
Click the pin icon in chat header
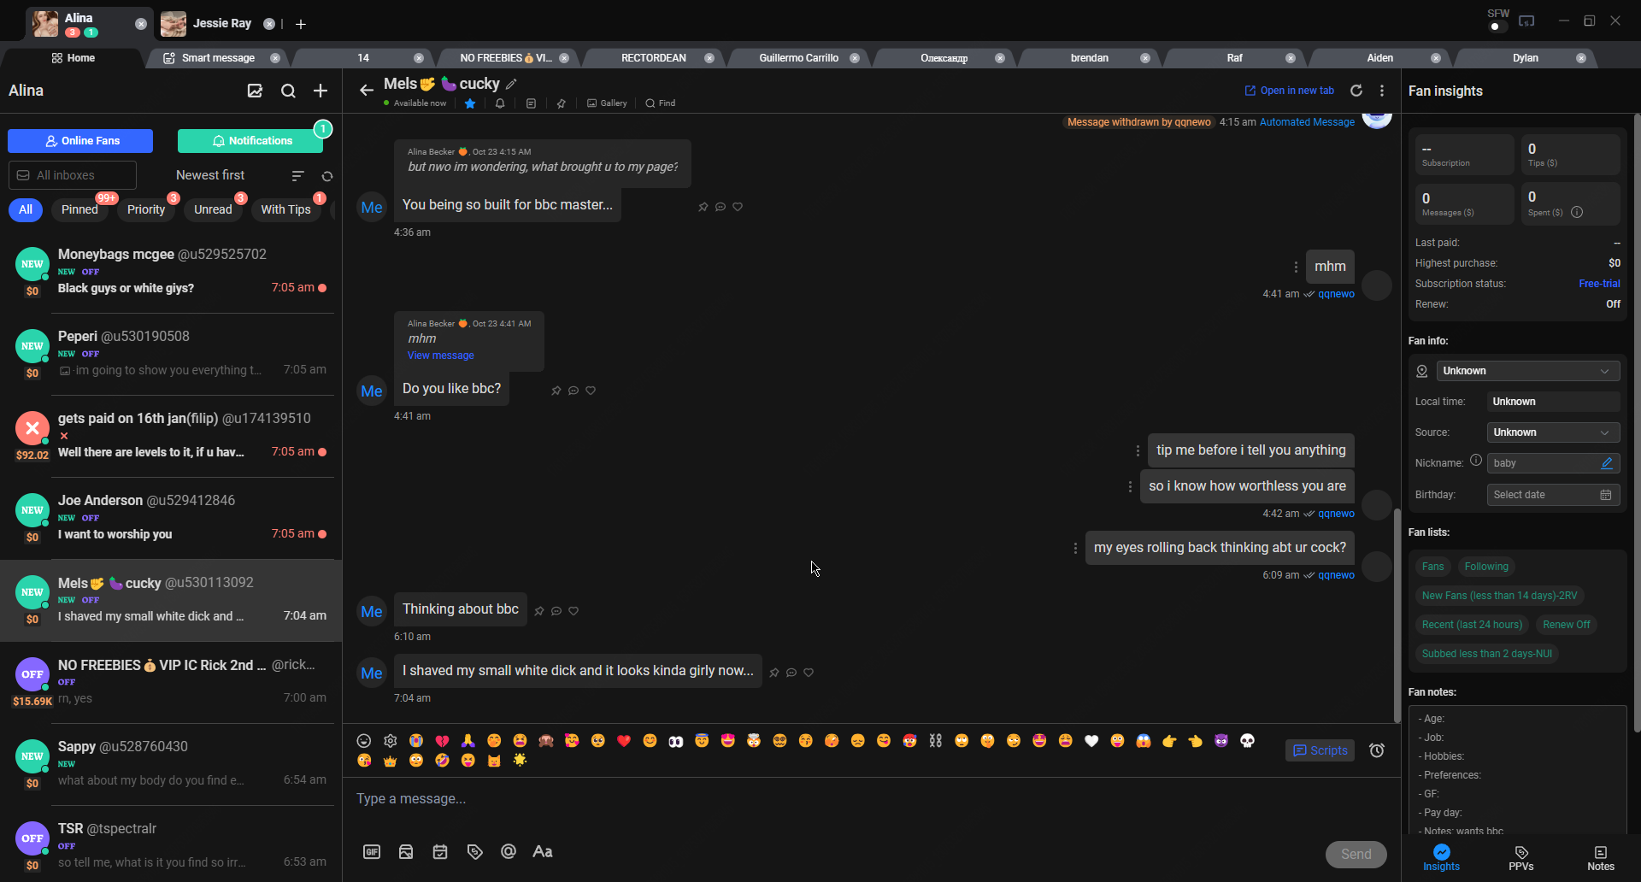pyautogui.click(x=561, y=103)
